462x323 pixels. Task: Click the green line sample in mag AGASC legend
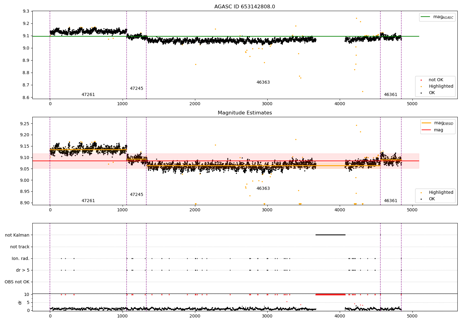pyautogui.click(x=425, y=17)
